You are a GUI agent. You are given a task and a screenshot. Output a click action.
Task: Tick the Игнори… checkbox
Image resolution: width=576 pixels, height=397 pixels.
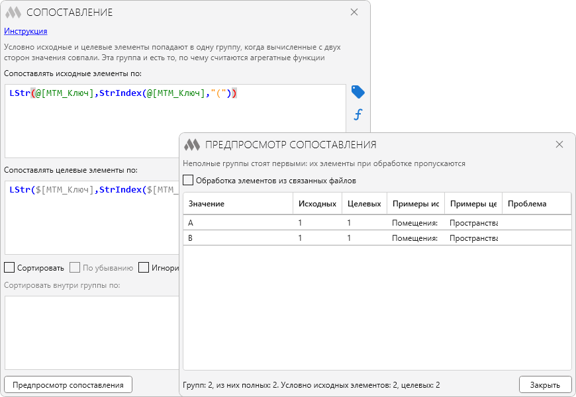click(x=144, y=267)
